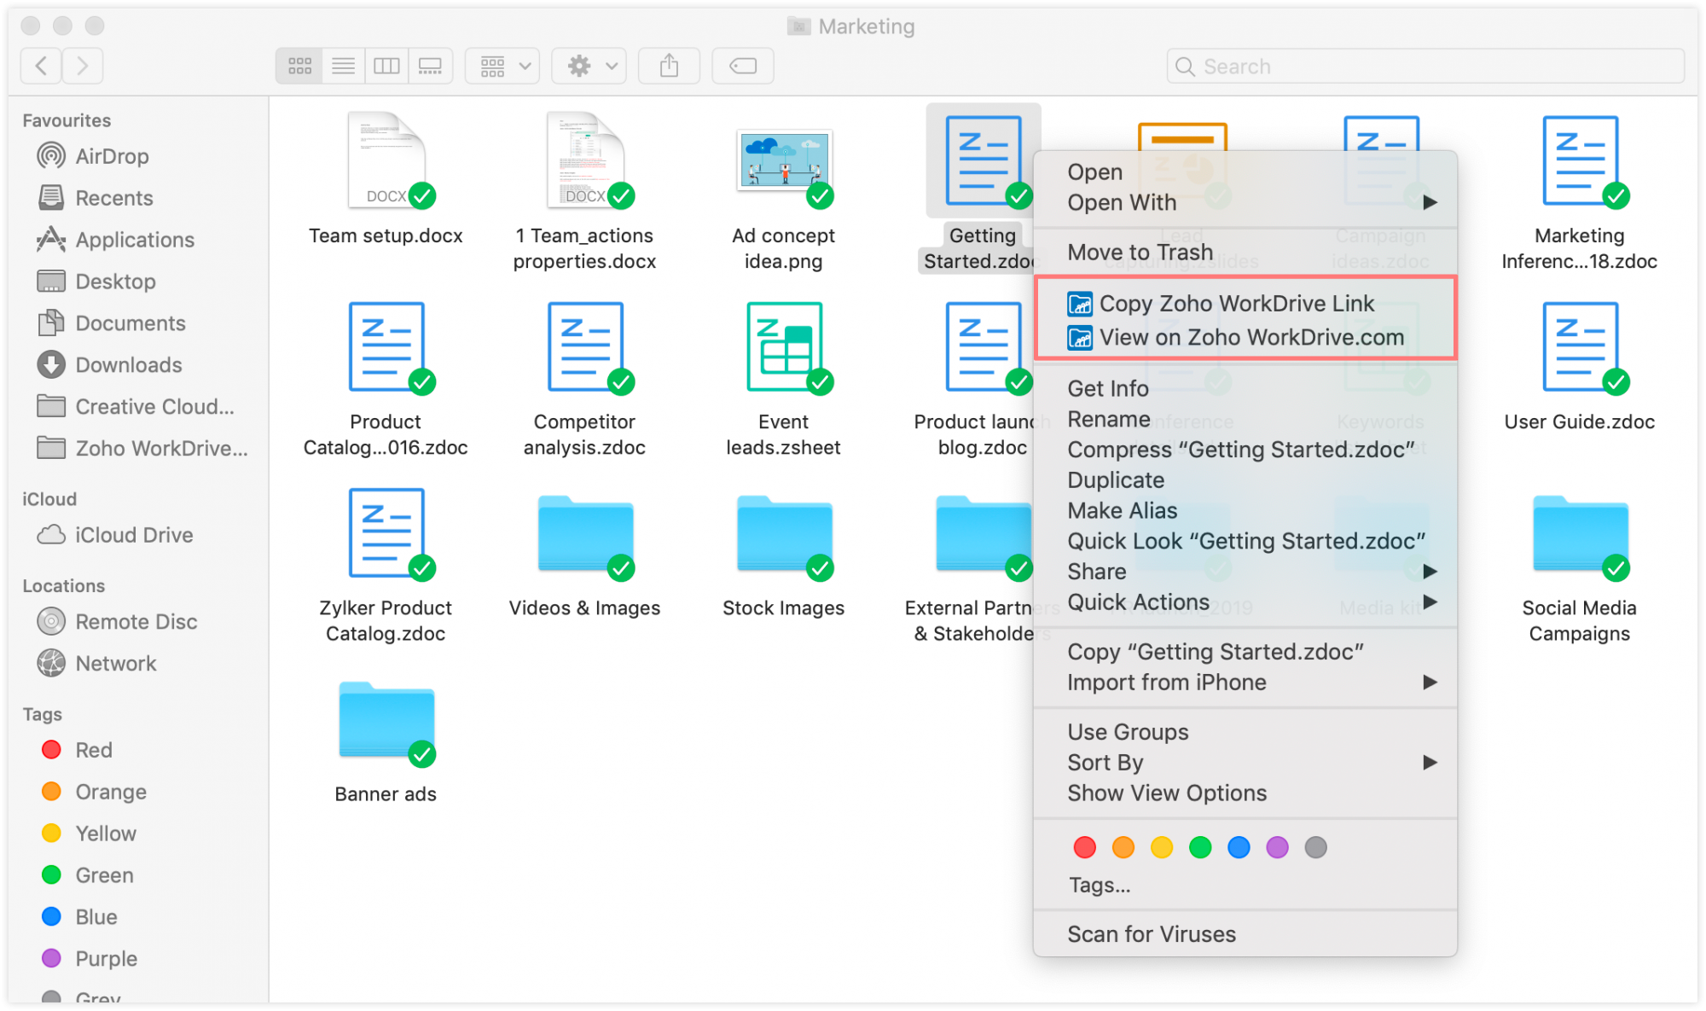Click the back navigation button
This screenshot has width=1706, height=1011.
click(40, 66)
